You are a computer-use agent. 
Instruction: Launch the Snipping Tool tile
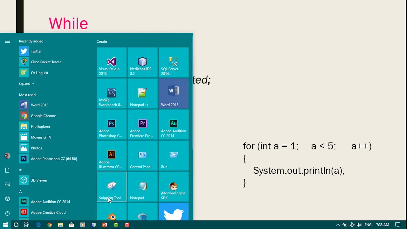click(x=112, y=187)
